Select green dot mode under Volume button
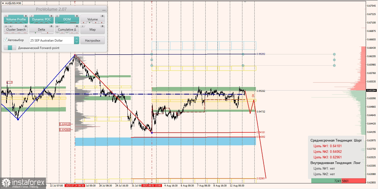378x189 pixels. (x=89, y=23)
